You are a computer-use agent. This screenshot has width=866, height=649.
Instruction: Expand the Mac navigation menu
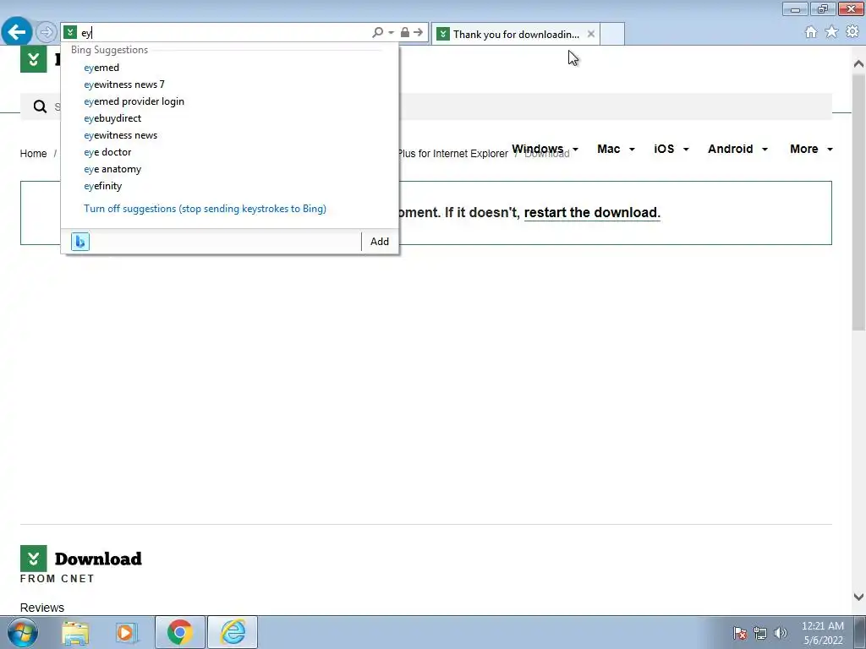[x=616, y=149]
